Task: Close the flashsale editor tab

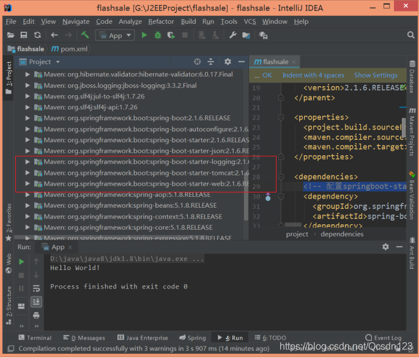Action: (294, 62)
